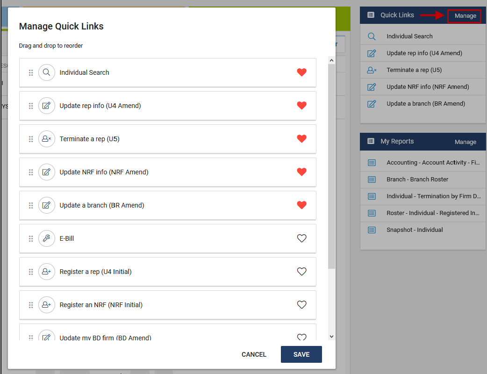
Task: Select the Individual Search magnifier icon
Action: click(47, 72)
